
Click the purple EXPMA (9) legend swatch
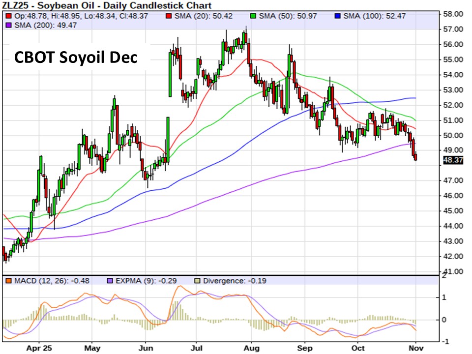coord(110,281)
